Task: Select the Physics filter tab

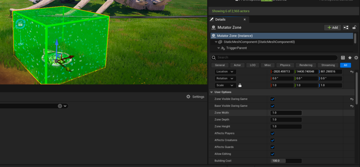Action: coord(285,65)
